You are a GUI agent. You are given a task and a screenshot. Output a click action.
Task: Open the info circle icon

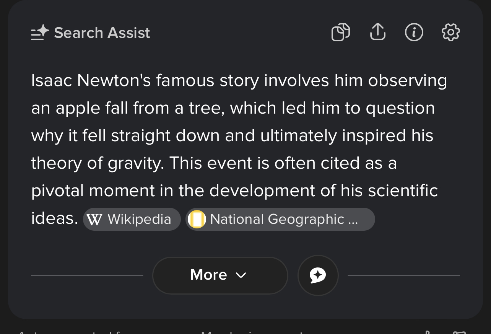pyautogui.click(x=414, y=32)
